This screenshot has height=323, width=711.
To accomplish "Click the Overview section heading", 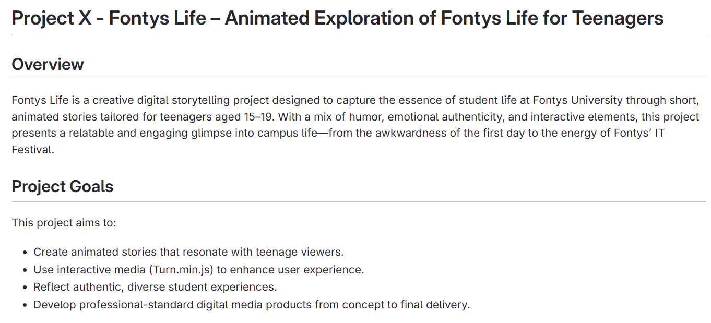I will click(48, 64).
